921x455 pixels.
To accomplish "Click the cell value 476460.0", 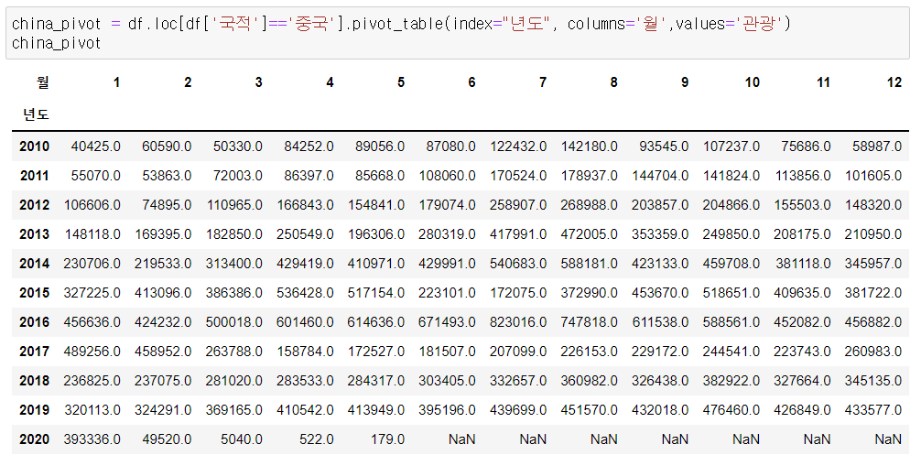I will [731, 410].
